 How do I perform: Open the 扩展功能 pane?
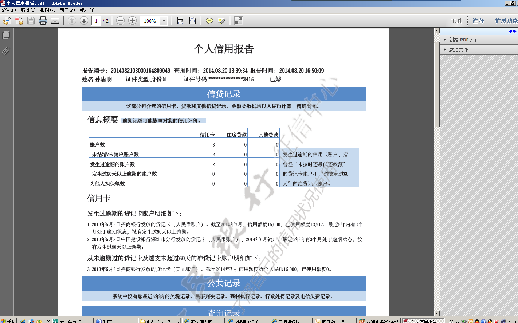pyautogui.click(x=506, y=21)
